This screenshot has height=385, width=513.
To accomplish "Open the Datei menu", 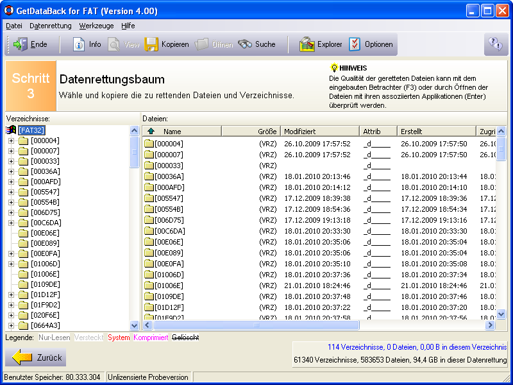I will click(14, 26).
